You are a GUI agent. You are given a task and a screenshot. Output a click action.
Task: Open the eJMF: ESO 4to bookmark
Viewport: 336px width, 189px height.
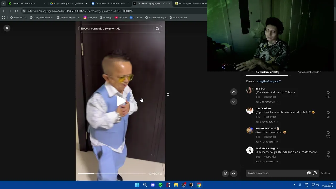pos(19,18)
